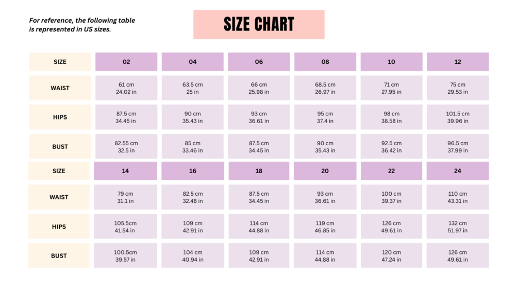
Task: Click the US sizes reference note text
Action: point(82,25)
